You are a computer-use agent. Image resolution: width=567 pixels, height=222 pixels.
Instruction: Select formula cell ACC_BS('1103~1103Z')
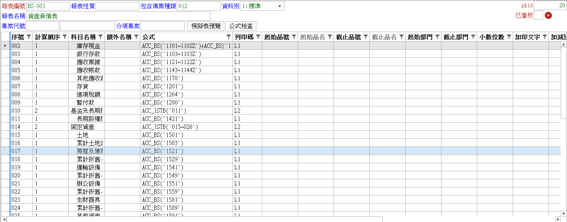[x=187, y=54]
